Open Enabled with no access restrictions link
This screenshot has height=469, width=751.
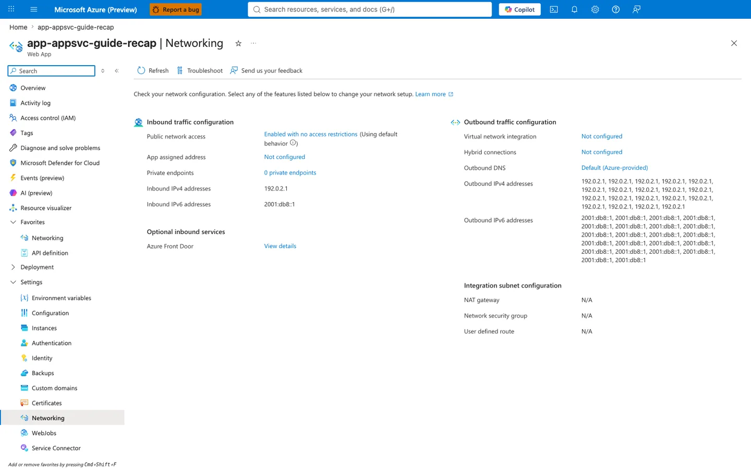pyautogui.click(x=311, y=134)
